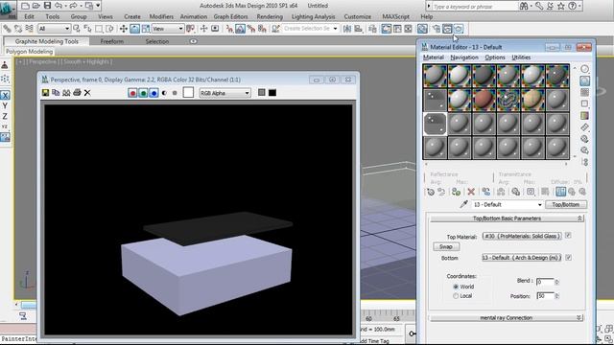Select the Select and Move tool
This screenshot has width=614, height=345.
pyautogui.click(x=124, y=29)
